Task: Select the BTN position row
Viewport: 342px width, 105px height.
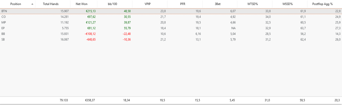Action: (x=171, y=11)
